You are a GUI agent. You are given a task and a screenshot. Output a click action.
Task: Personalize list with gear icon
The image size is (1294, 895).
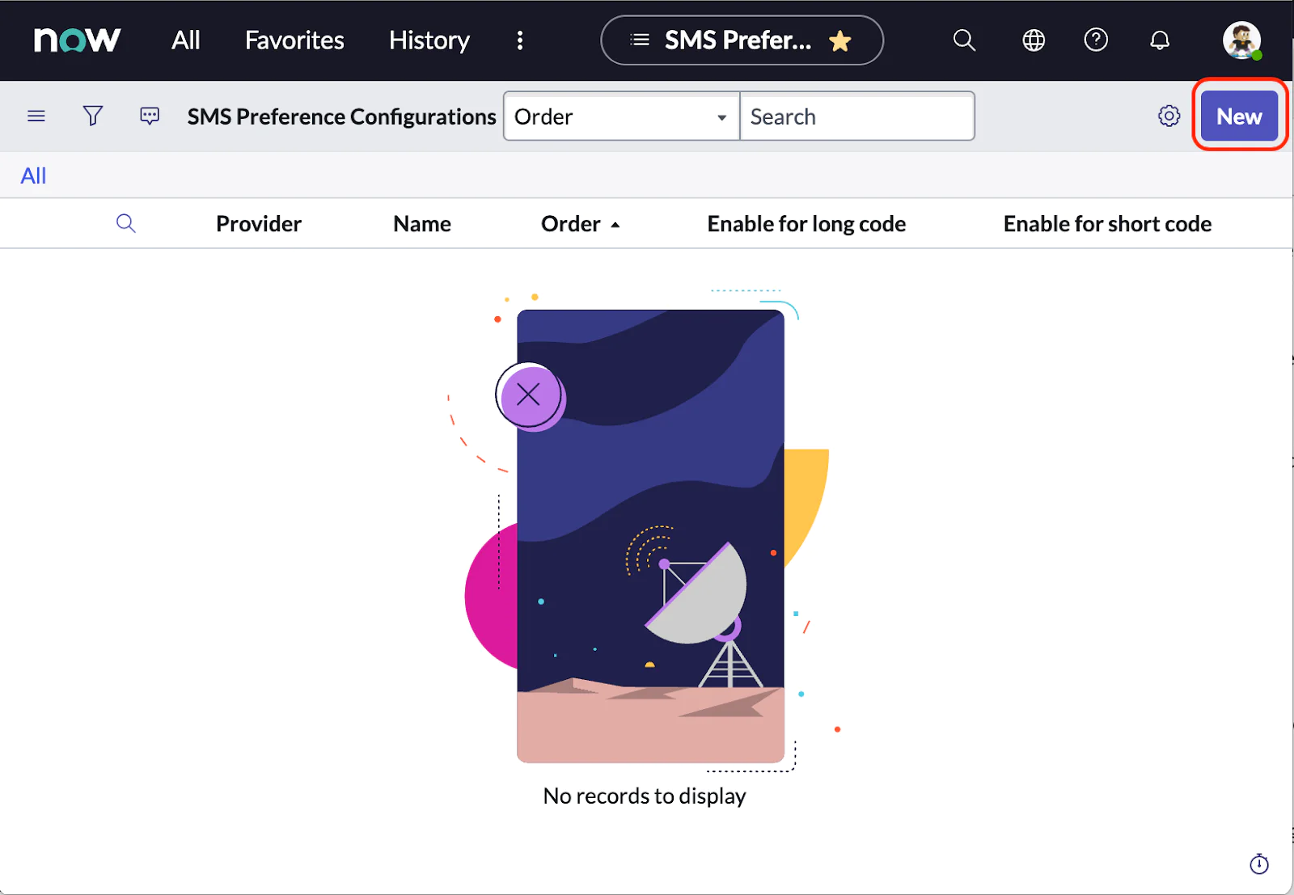(x=1169, y=116)
